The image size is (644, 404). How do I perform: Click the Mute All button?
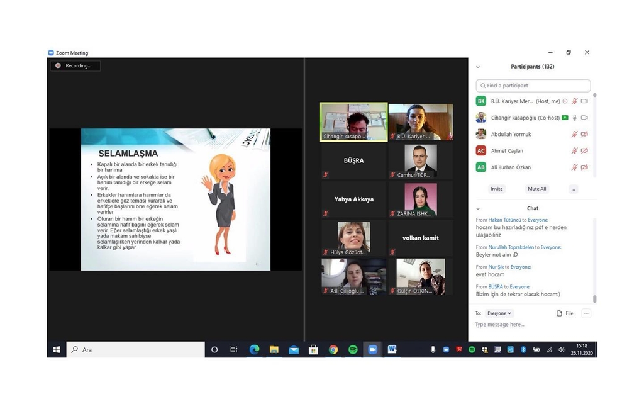[536, 189]
